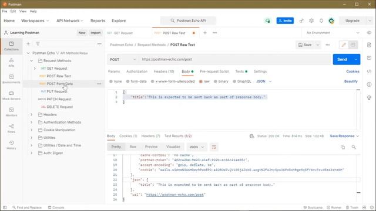Expand the Authentication Methods folder
Viewport: 376px width, 211px height.
coord(31,122)
